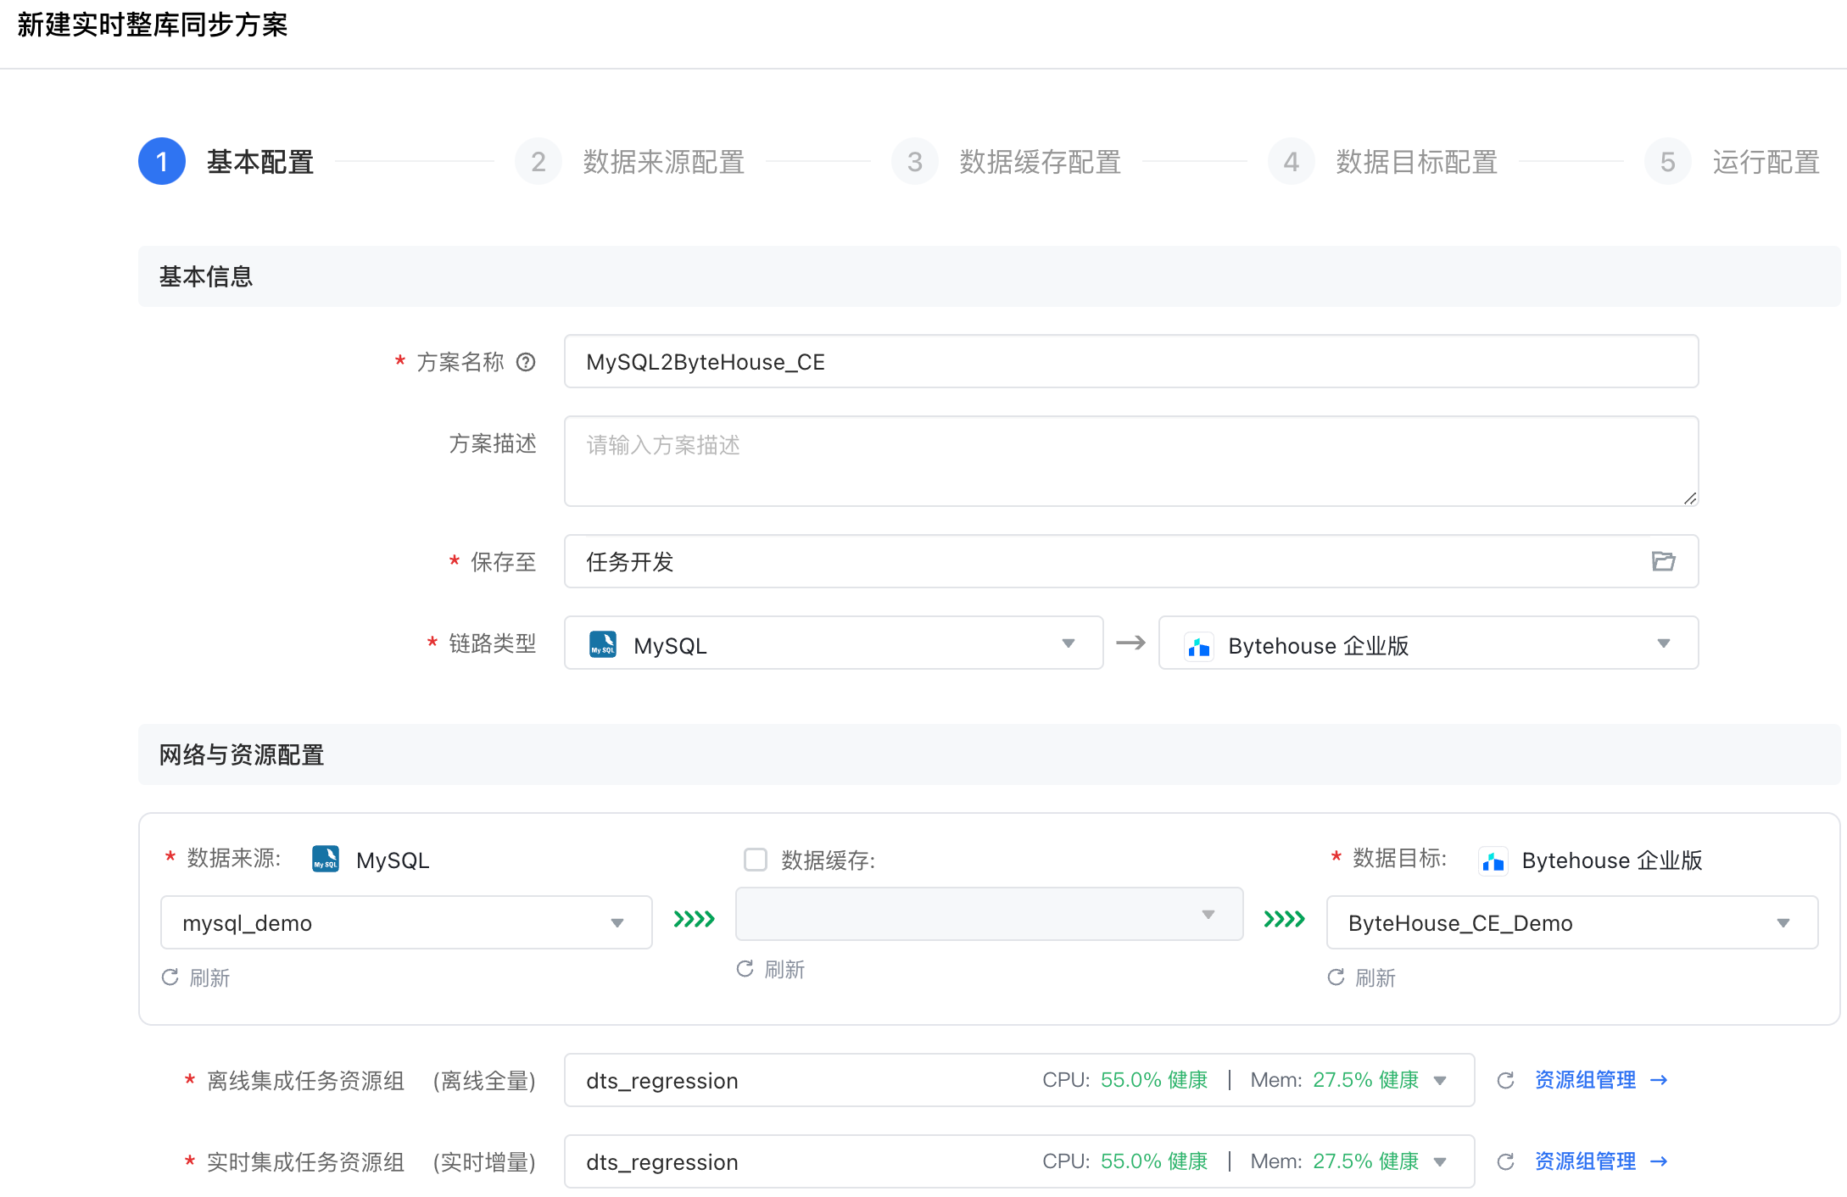This screenshot has height=1197, width=1847.
Task: Click 刷新 under data cache dropdown
Action: [x=784, y=970]
